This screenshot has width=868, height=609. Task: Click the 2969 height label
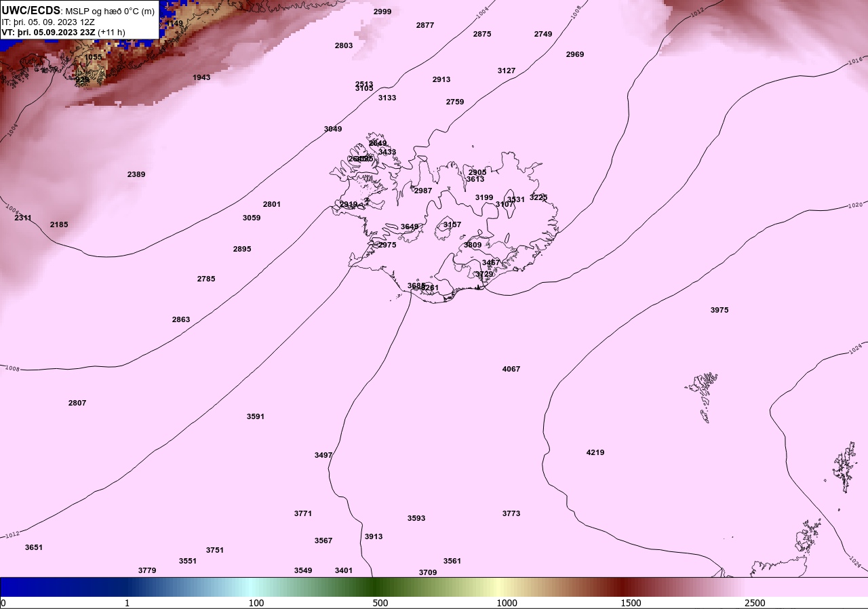coord(575,54)
